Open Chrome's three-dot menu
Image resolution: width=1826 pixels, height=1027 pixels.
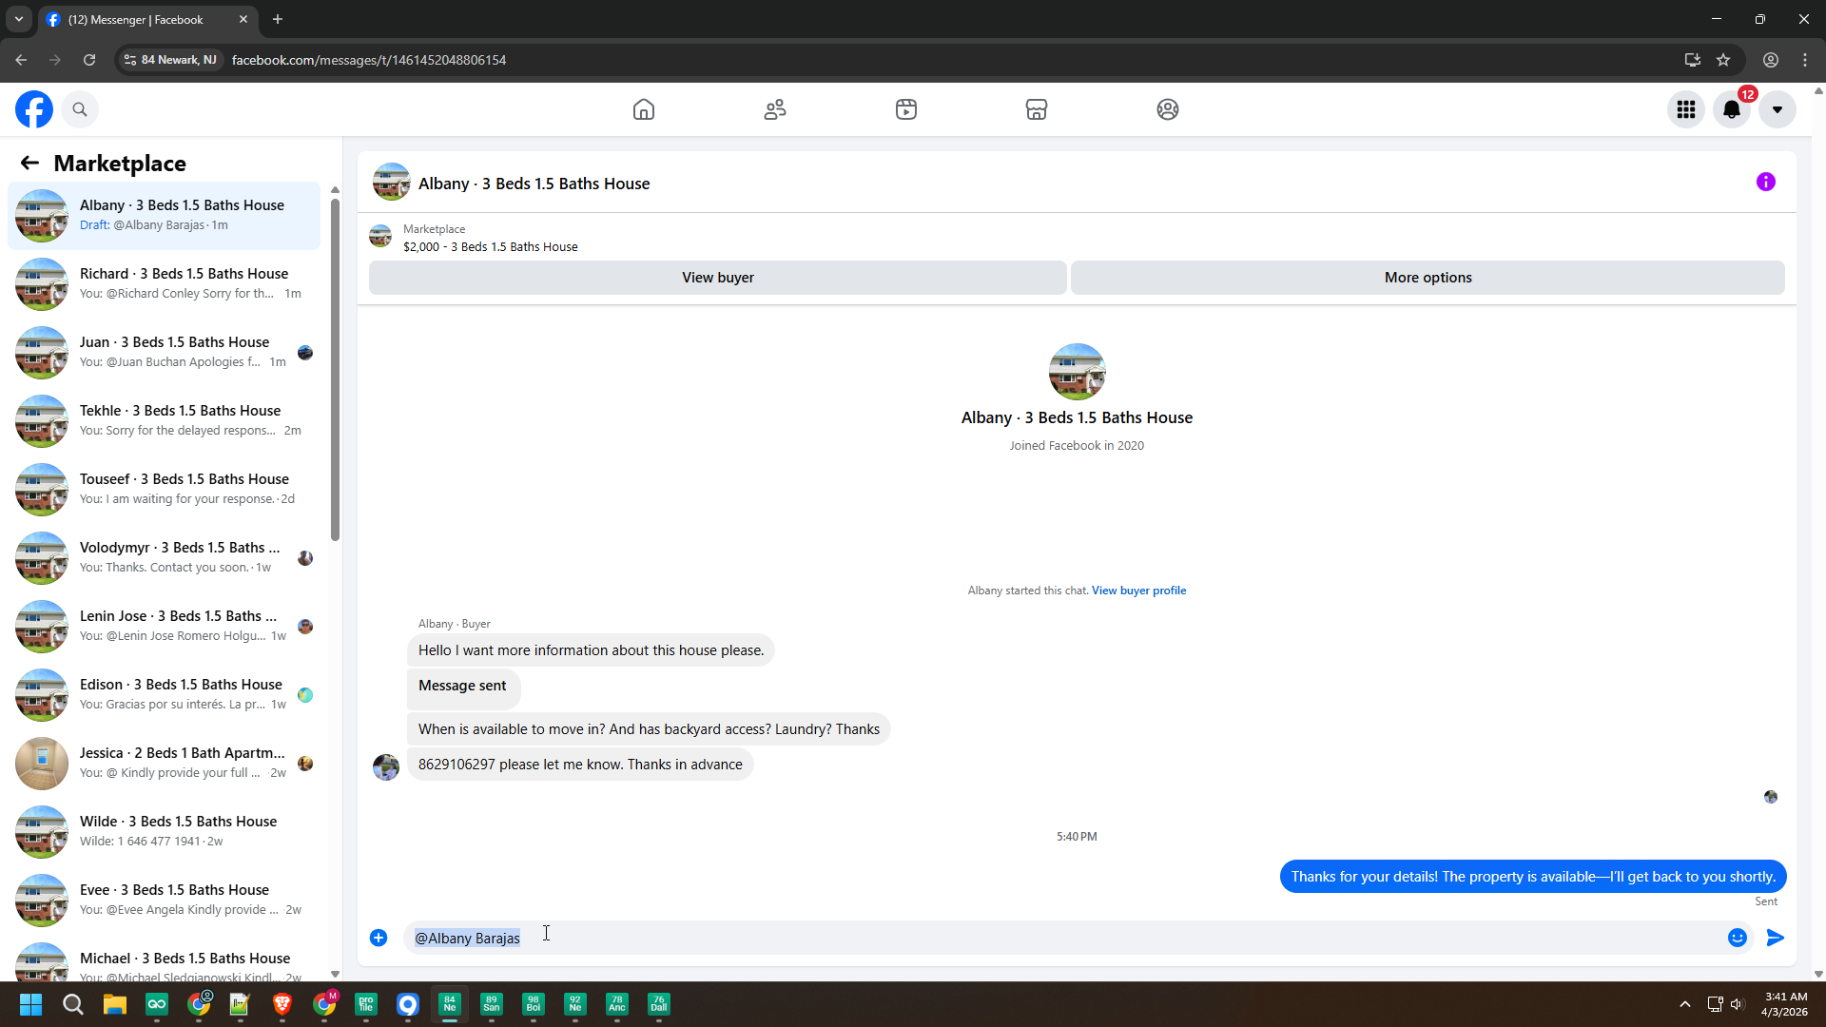(1805, 60)
